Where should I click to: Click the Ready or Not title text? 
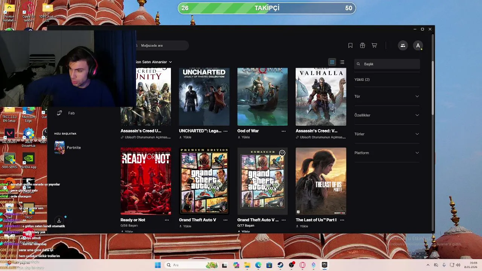(x=133, y=220)
